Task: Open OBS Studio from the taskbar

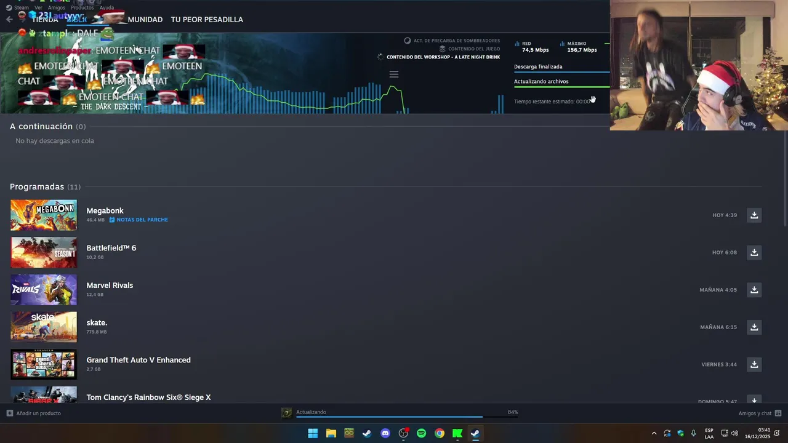Action: tap(403, 433)
